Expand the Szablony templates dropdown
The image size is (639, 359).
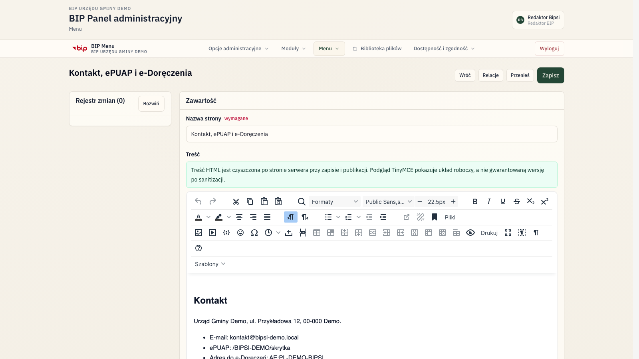pyautogui.click(x=210, y=264)
